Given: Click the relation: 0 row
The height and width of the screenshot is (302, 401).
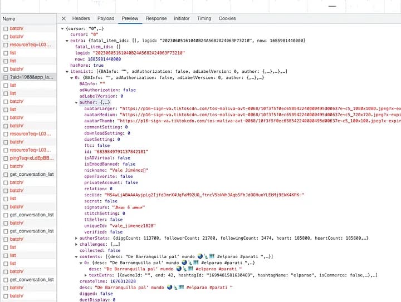Looking at the screenshot, I should click(x=98, y=189).
